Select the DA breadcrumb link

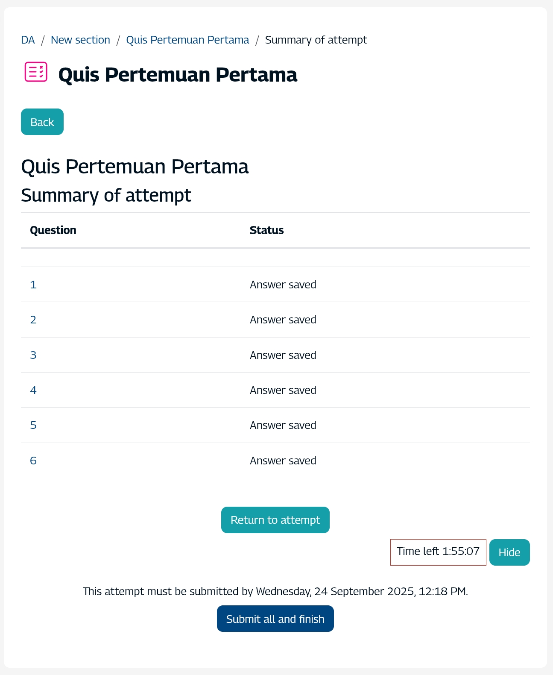(28, 40)
